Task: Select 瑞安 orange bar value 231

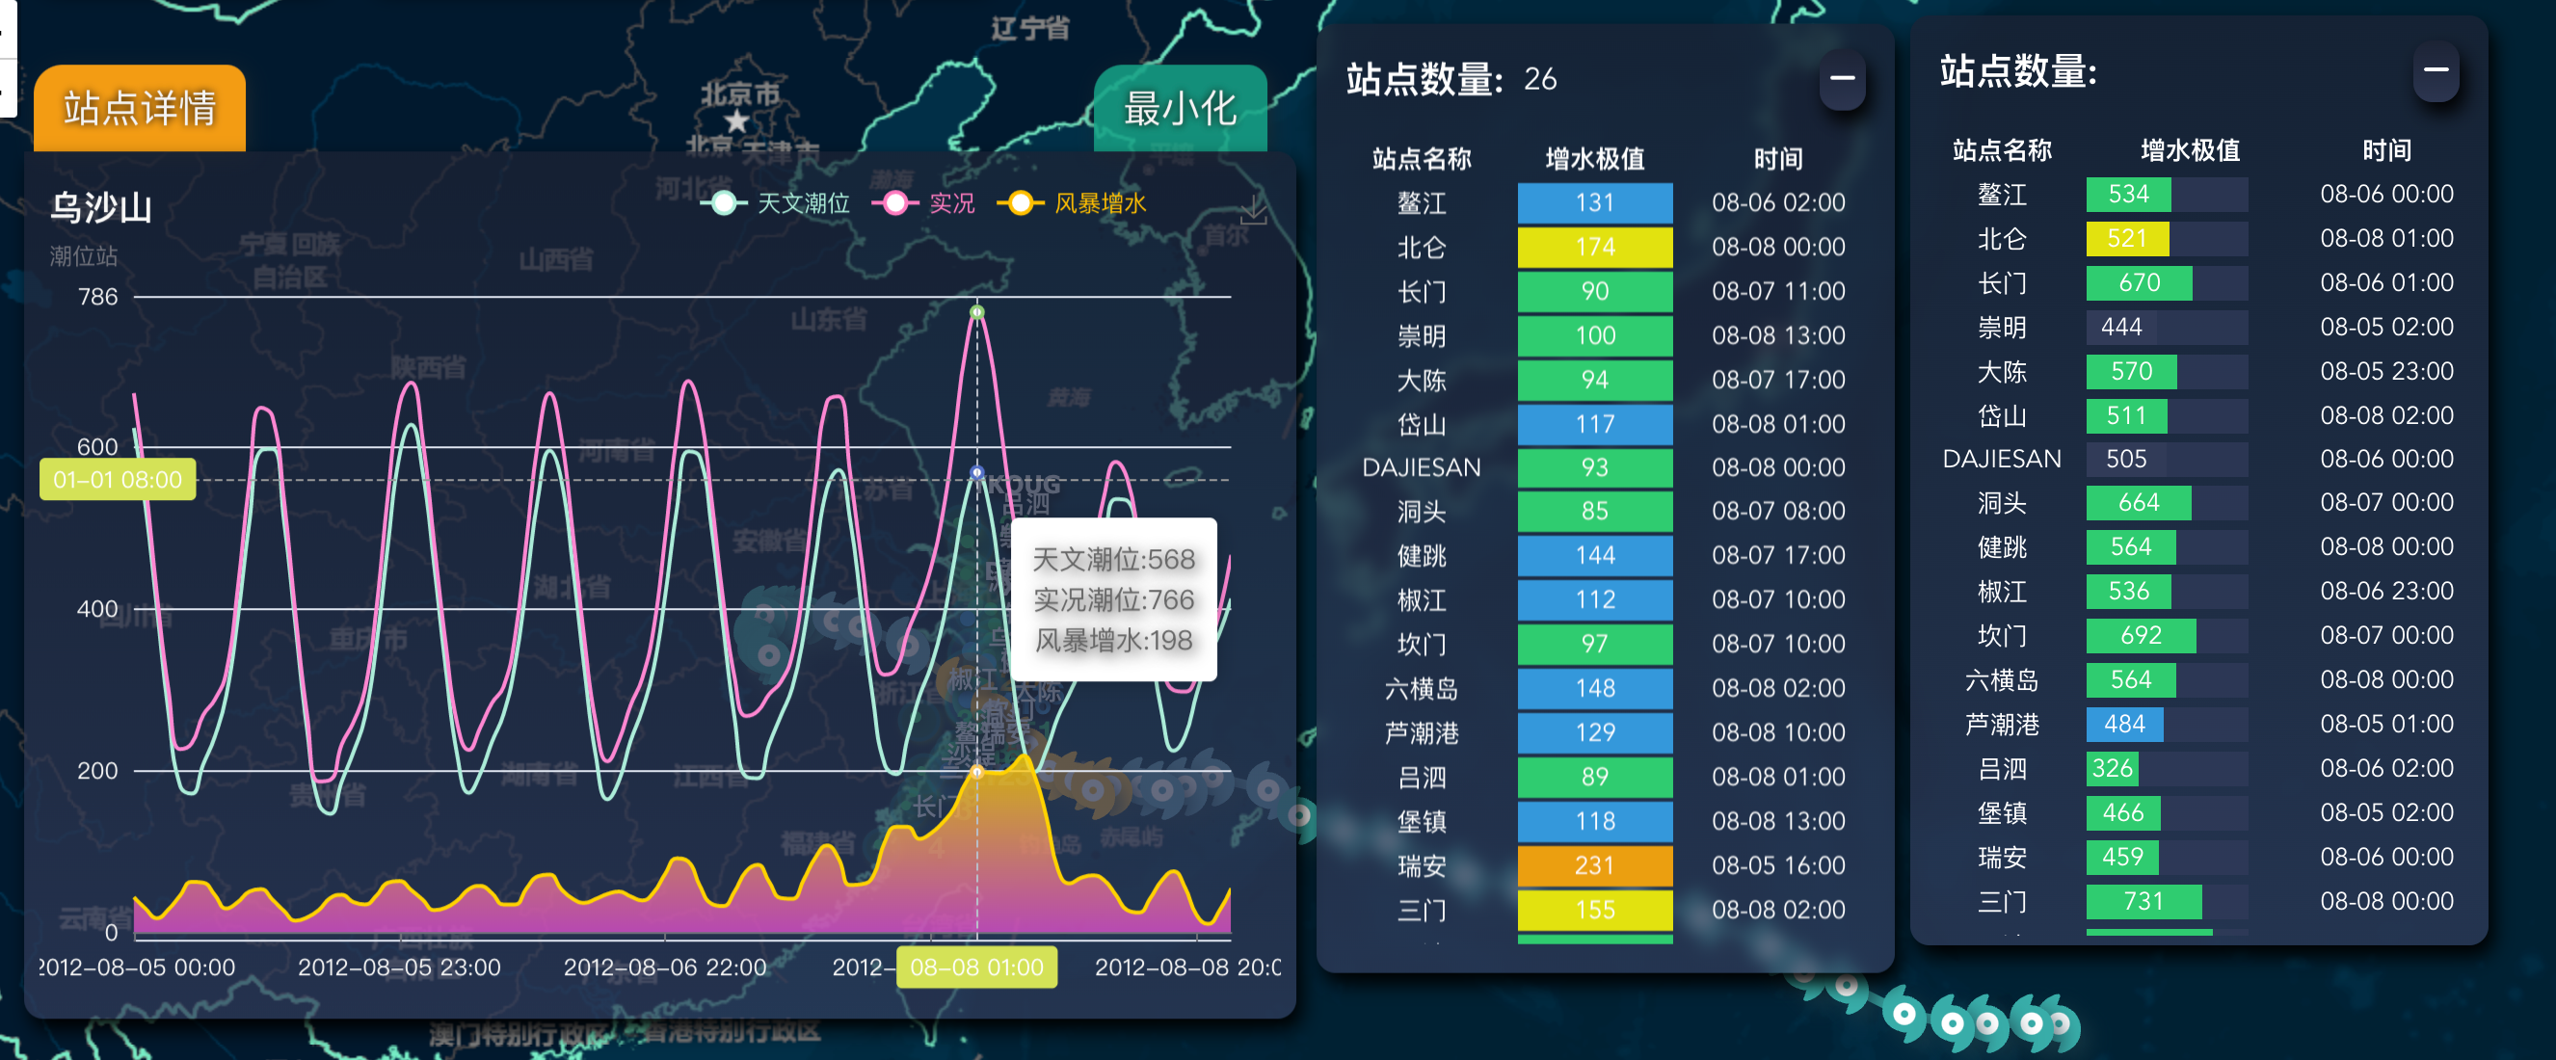Action: (1593, 865)
